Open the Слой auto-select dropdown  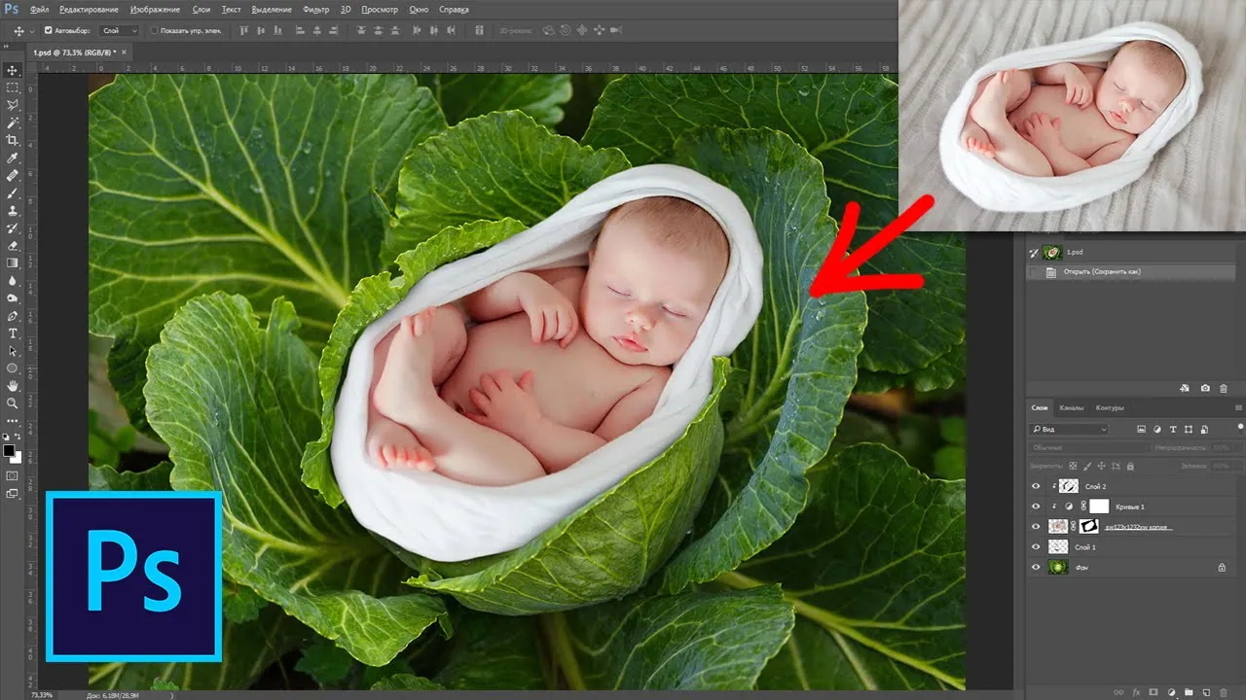[x=120, y=30]
